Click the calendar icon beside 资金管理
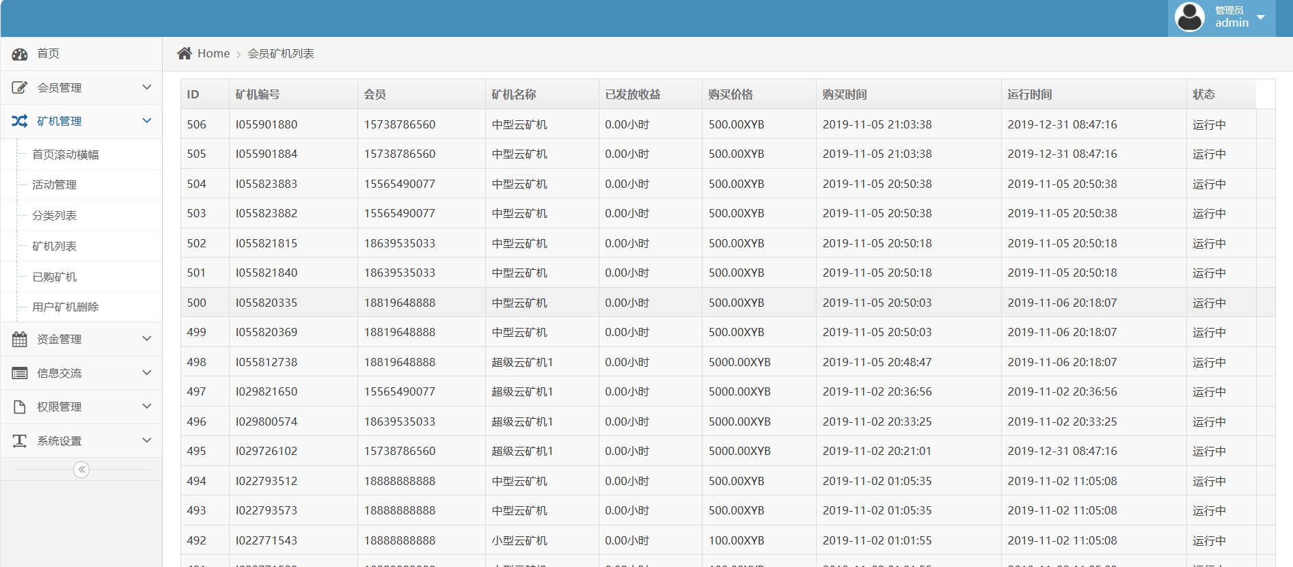This screenshot has width=1293, height=567. [20, 339]
